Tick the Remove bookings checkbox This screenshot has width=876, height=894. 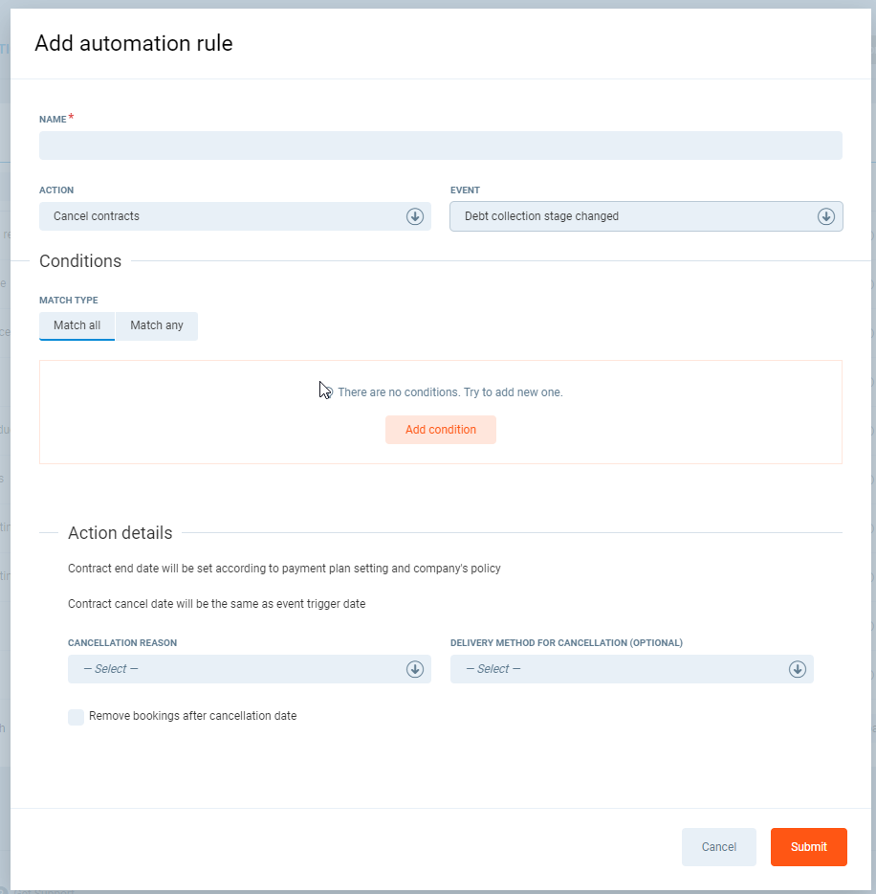[x=76, y=717]
